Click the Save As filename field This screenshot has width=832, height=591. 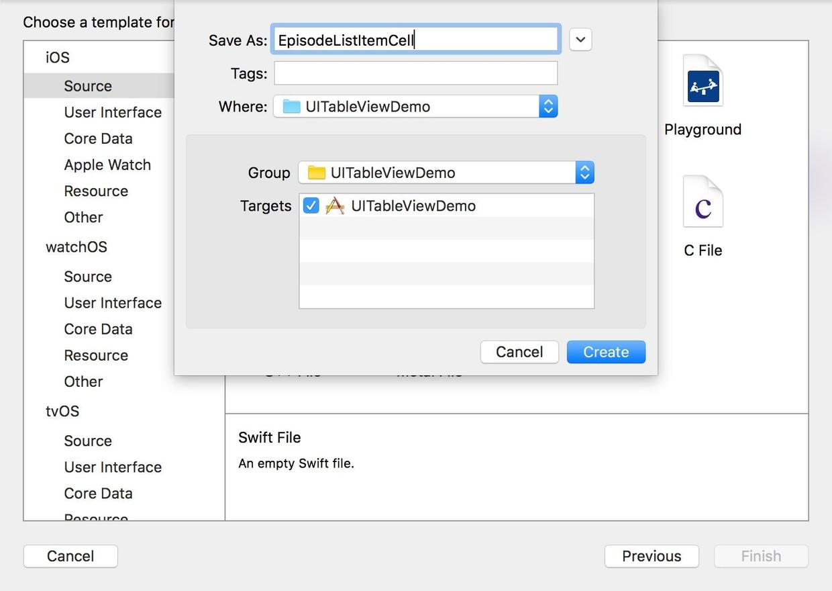[x=416, y=40]
